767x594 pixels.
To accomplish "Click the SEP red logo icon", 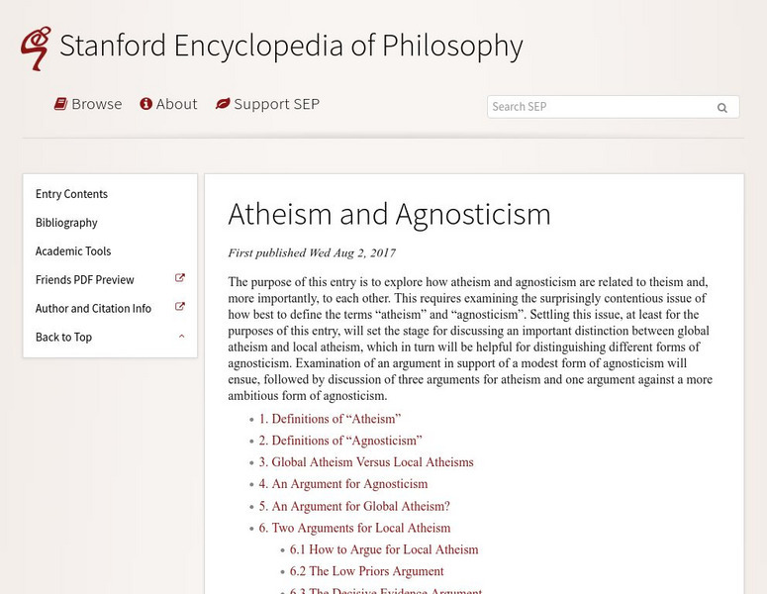I will 36,49.
